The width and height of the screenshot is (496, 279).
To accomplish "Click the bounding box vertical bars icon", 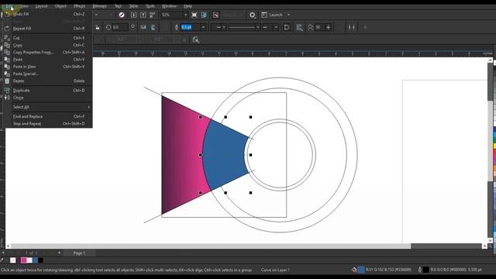I will 351,28.
